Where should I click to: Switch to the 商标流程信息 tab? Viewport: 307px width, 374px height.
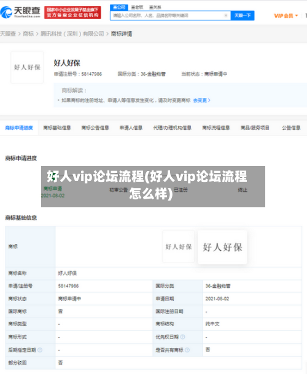[216, 128]
